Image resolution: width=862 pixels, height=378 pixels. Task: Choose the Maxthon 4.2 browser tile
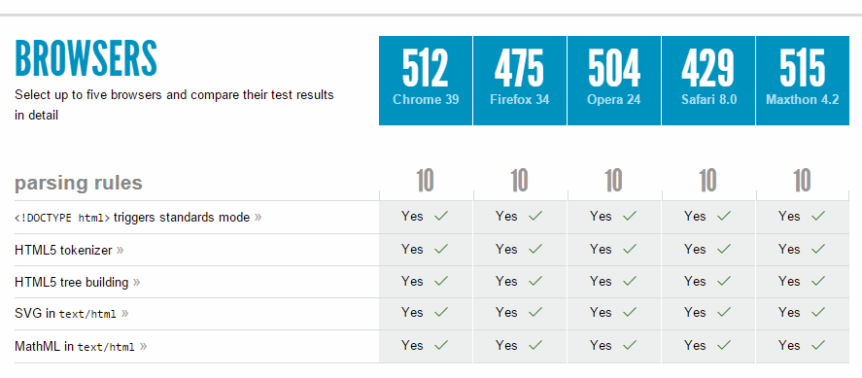click(x=803, y=81)
